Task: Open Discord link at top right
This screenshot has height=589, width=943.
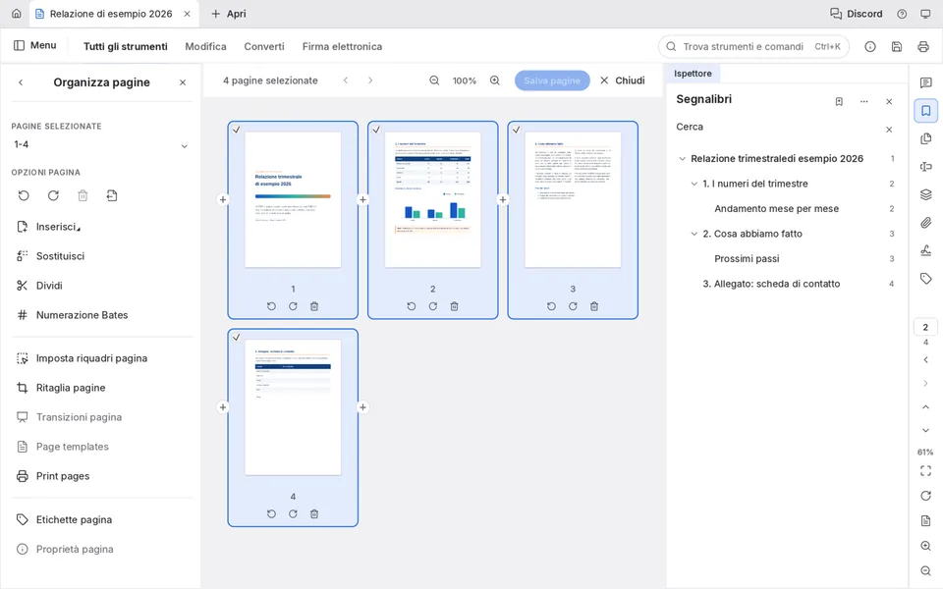Action: point(857,14)
